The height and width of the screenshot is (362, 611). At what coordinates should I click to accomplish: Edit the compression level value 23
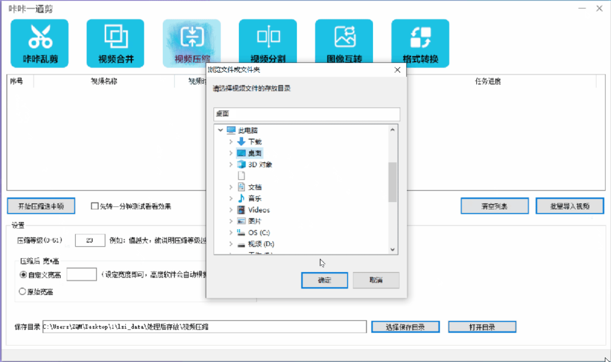click(90, 239)
